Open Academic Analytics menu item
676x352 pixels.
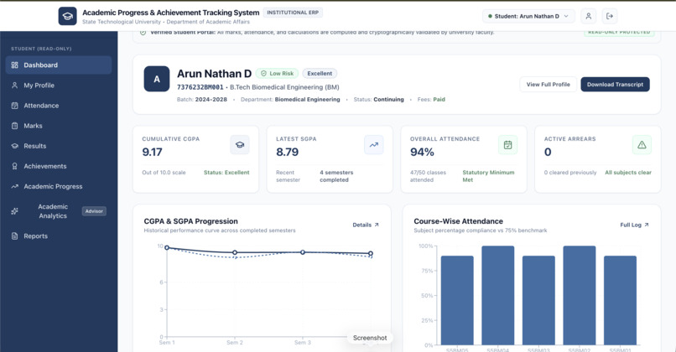coord(59,211)
